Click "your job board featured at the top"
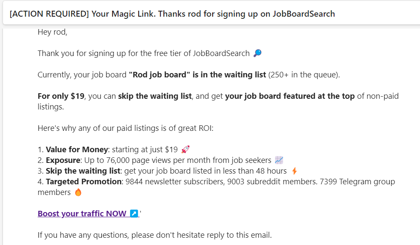This screenshot has width=420, height=245. tap(290, 96)
